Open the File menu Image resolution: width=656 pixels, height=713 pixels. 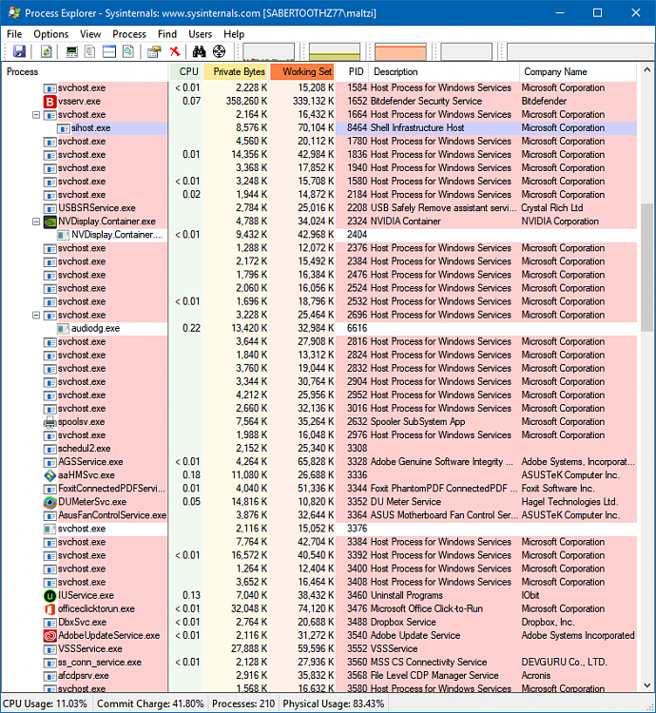click(x=14, y=34)
